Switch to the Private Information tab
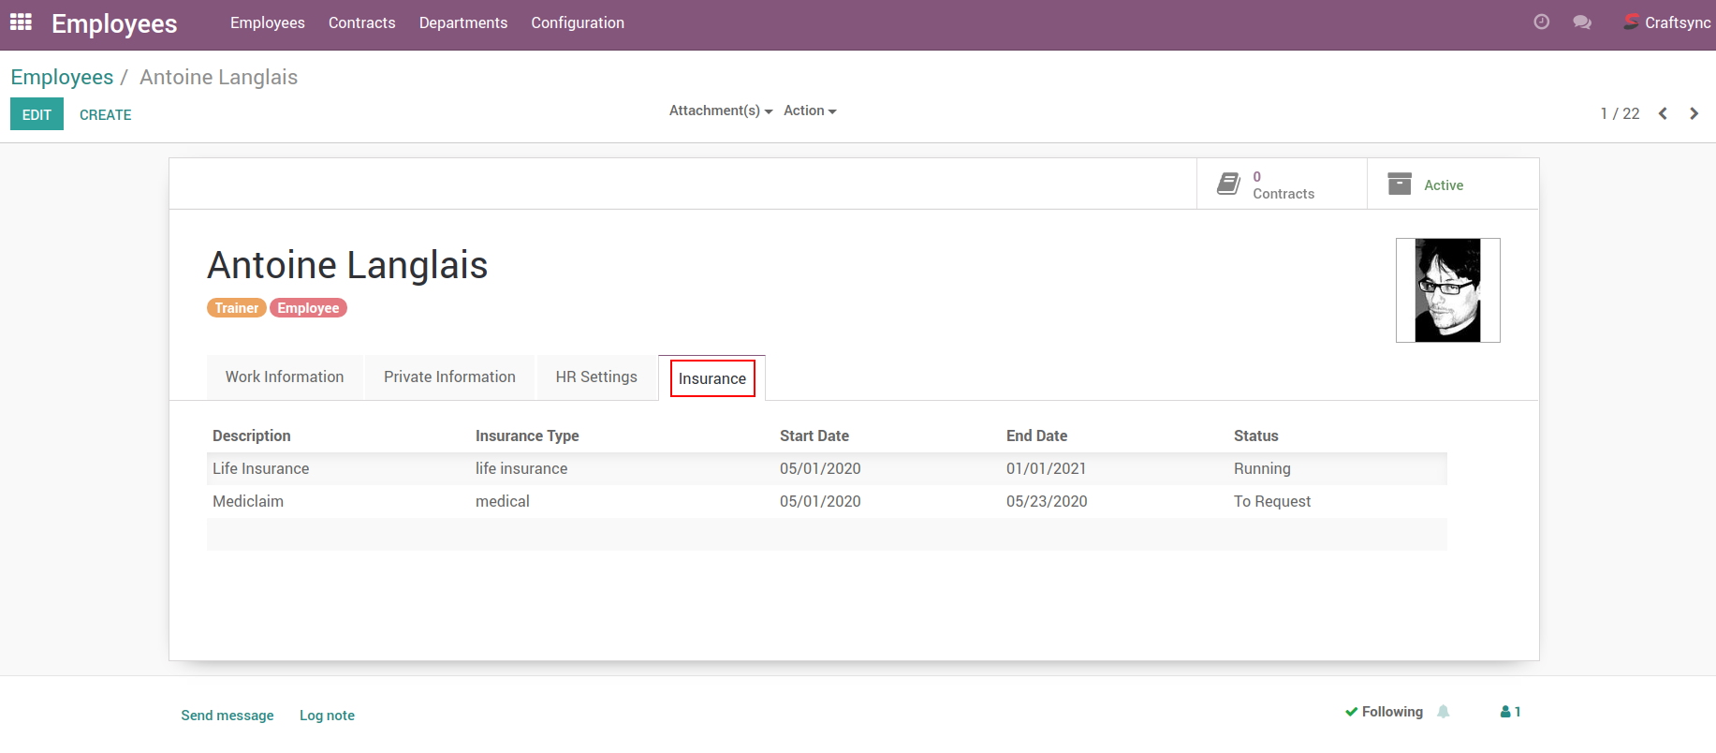 449,376
